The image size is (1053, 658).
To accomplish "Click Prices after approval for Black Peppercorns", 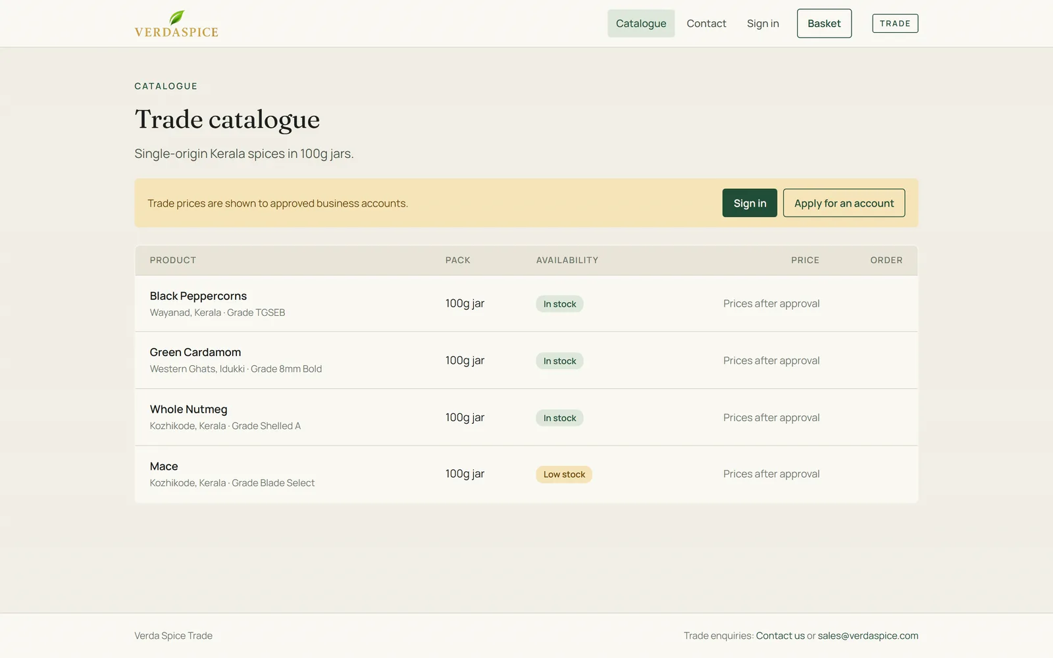I will pyautogui.click(x=771, y=303).
